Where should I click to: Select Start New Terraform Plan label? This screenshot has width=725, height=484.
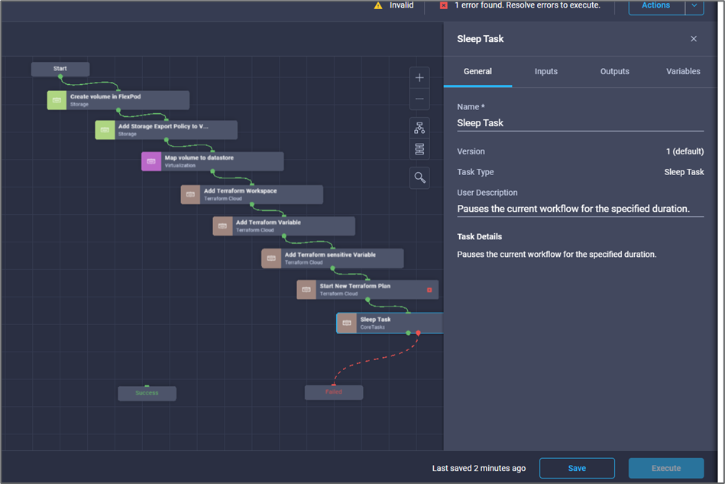coord(355,286)
